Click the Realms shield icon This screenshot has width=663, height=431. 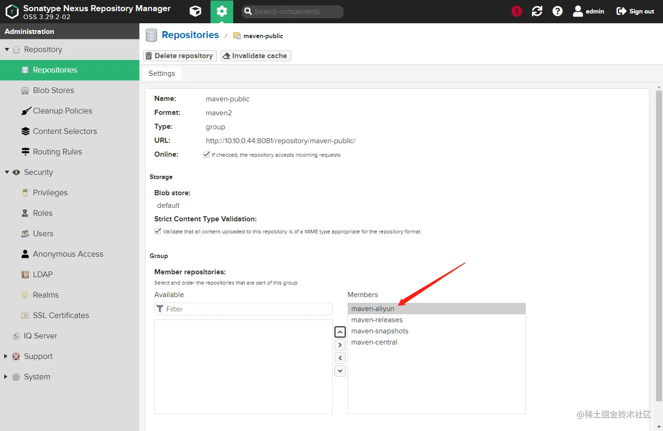point(25,295)
